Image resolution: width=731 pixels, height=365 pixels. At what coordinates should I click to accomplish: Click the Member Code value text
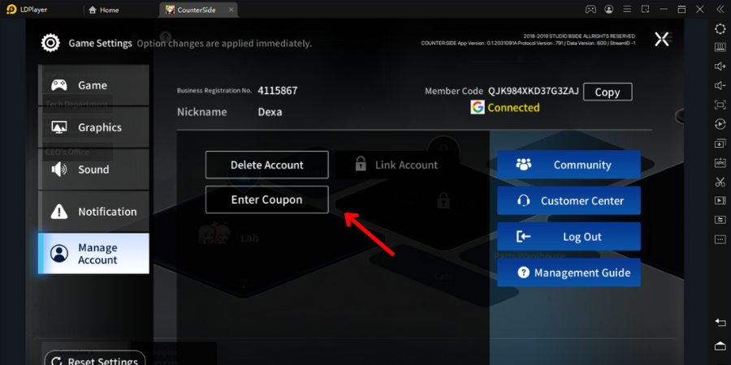534,91
